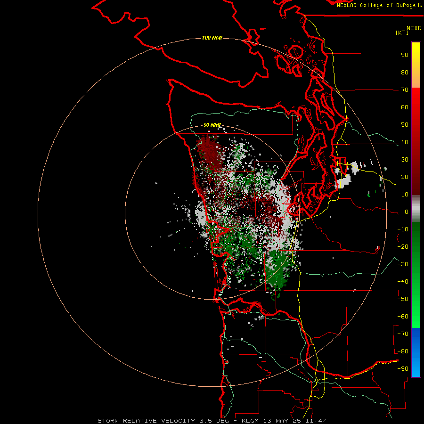Click the KLGX station identifier

coord(251,421)
